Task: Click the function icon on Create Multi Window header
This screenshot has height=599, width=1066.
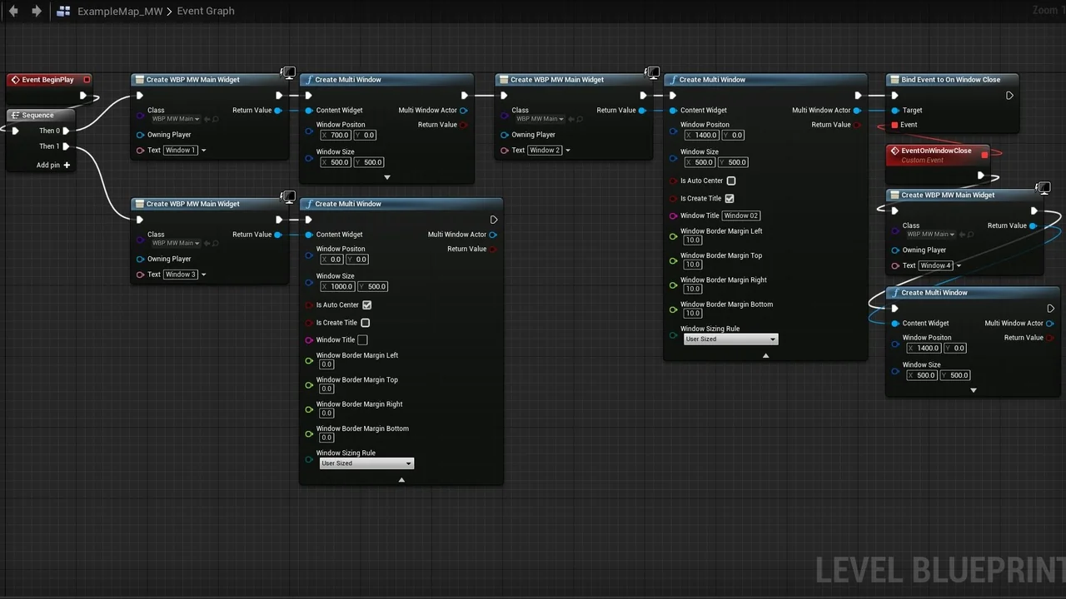Action: click(308, 79)
